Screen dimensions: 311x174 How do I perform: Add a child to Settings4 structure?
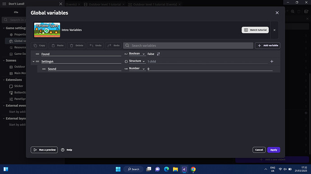click(272, 61)
